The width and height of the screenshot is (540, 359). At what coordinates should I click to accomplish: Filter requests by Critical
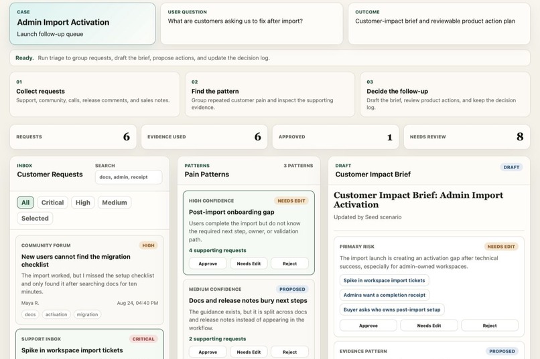point(52,203)
